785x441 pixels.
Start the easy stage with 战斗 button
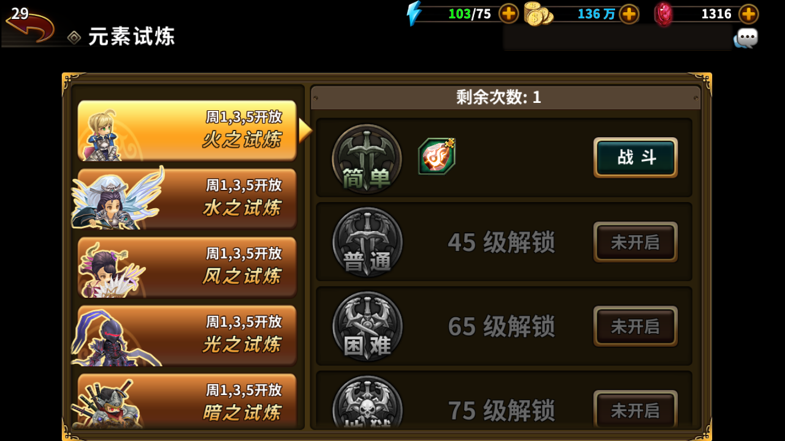pos(635,157)
